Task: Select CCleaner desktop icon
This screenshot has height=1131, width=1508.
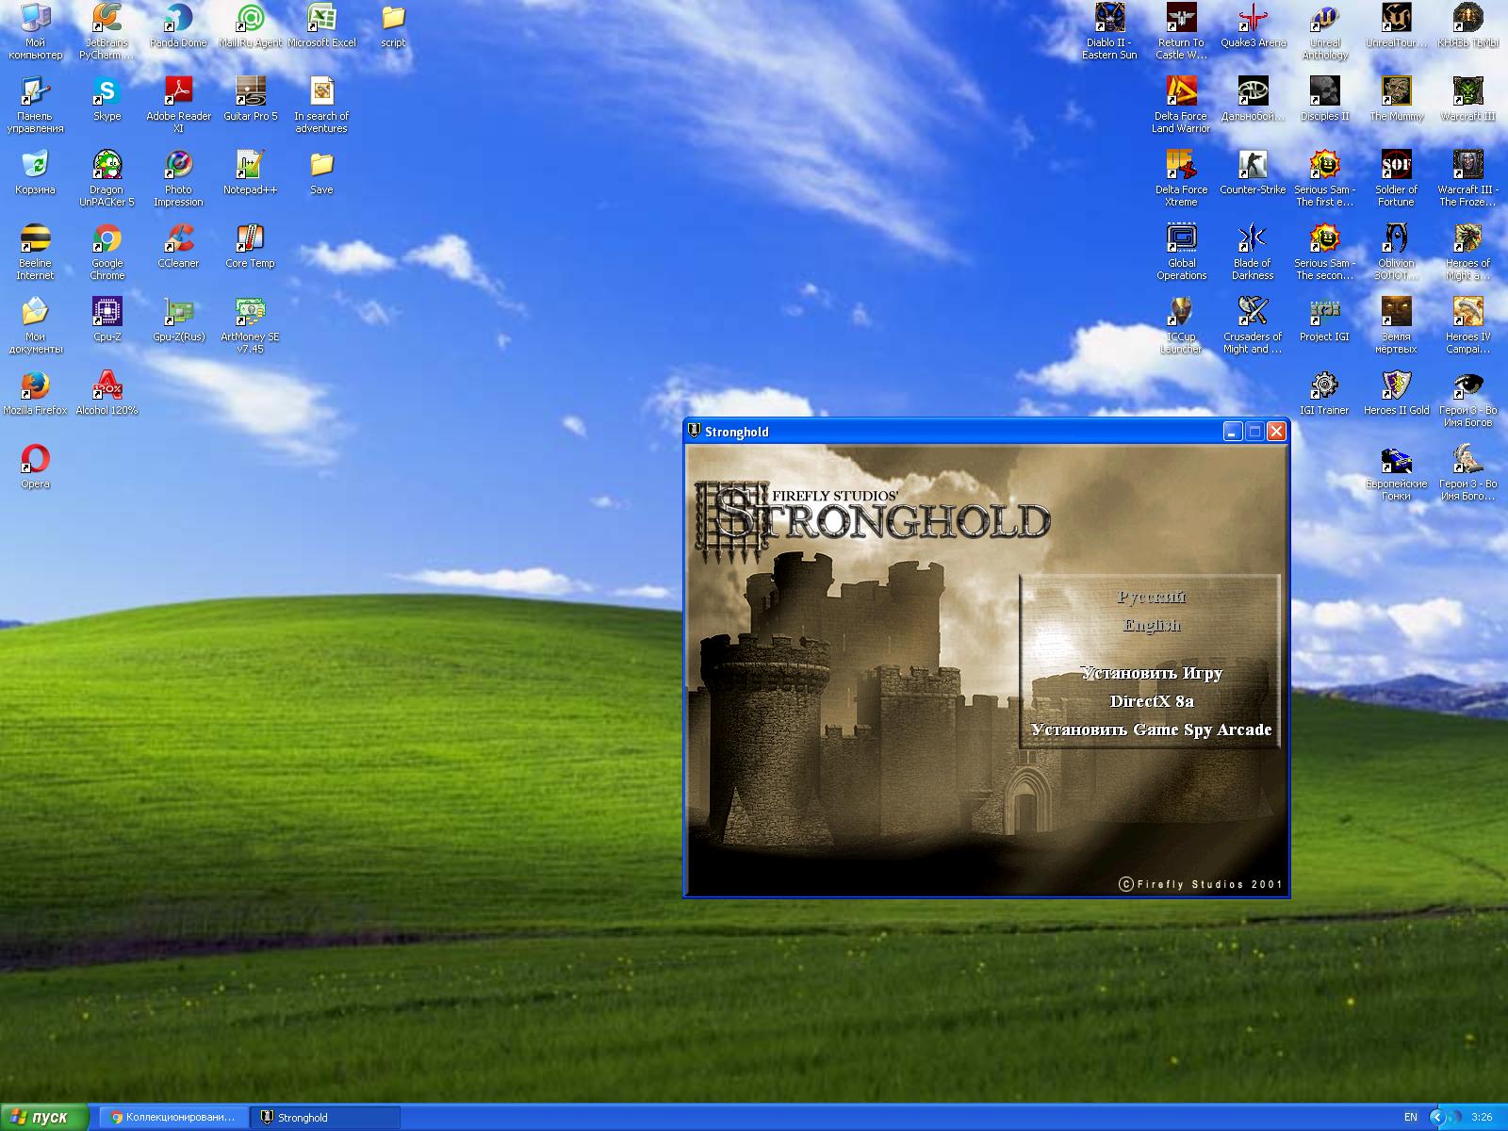Action: tap(178, 246)
